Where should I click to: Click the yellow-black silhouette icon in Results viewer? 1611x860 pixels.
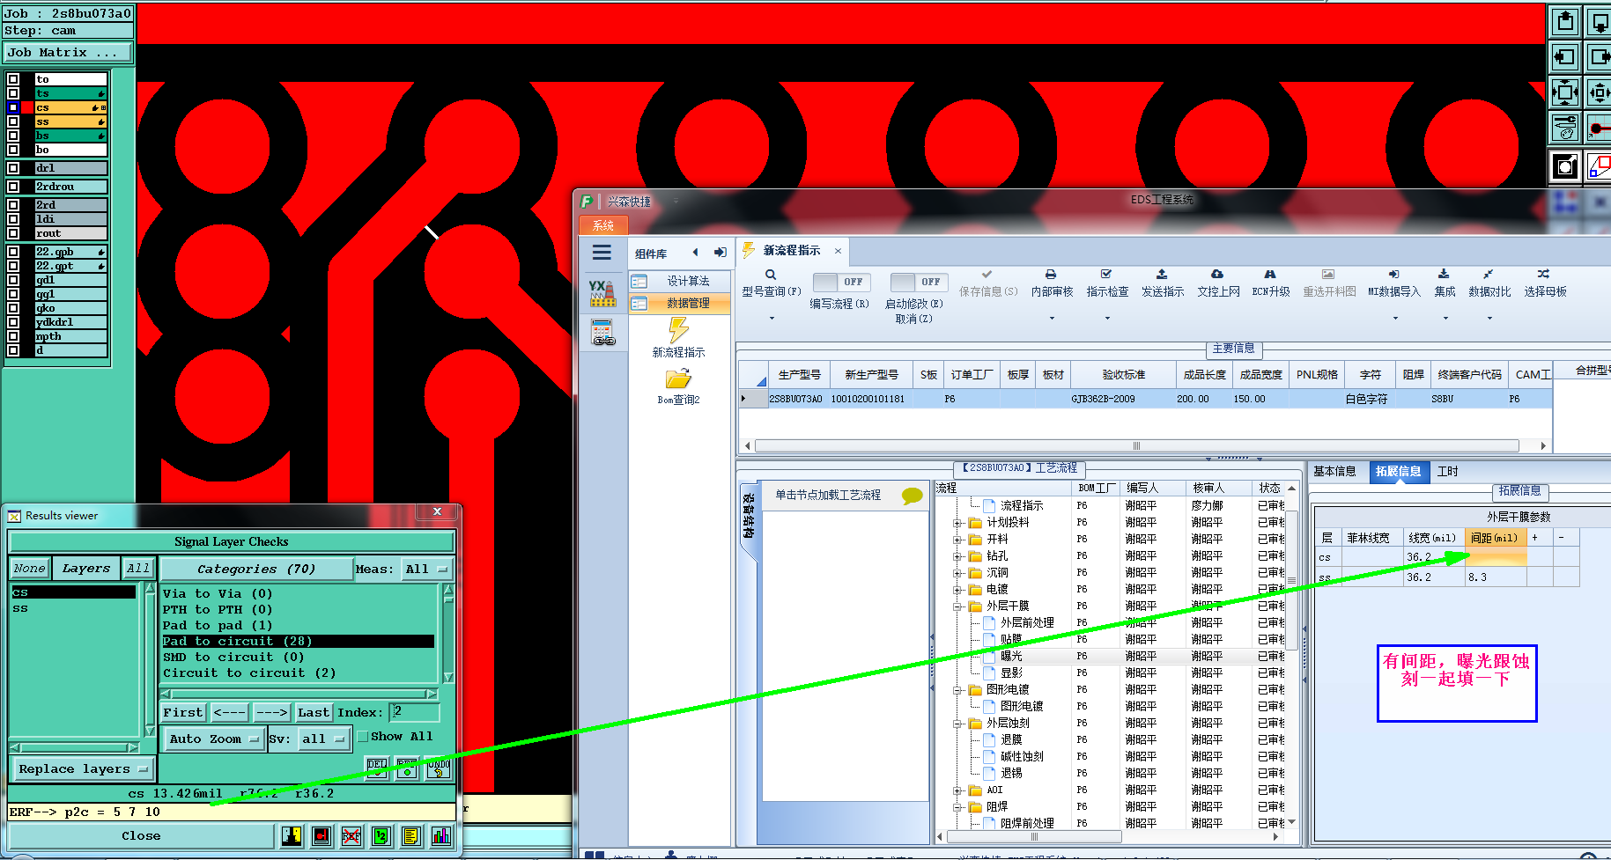coord(292,836)
